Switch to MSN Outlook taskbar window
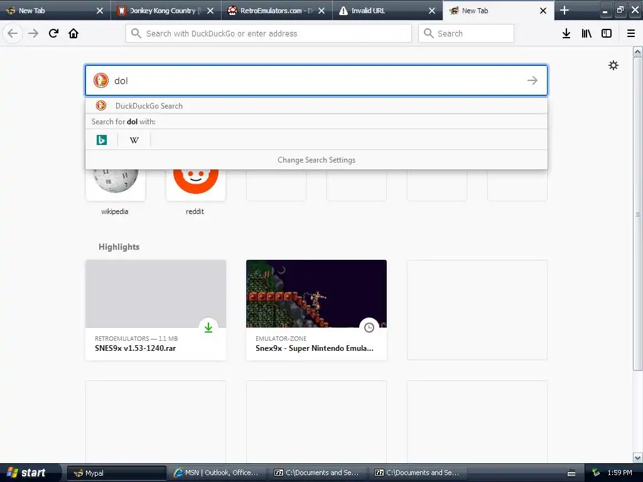Viewport: 643px width, 482px height. pos(217,473)
